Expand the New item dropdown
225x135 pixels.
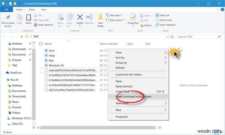point(121,15)
